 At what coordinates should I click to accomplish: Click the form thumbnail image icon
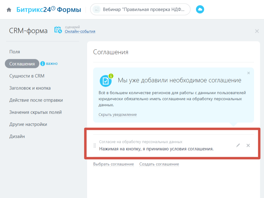[x=97, y=9]
